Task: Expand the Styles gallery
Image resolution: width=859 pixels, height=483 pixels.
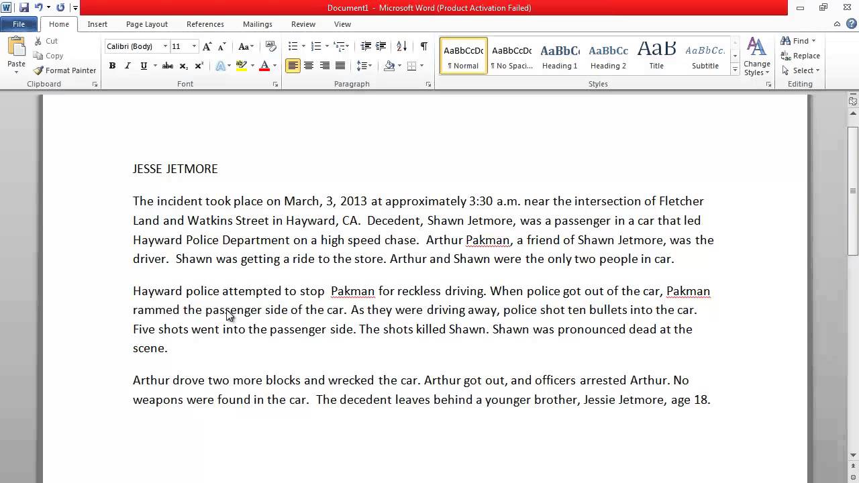Action: (735, 70)
